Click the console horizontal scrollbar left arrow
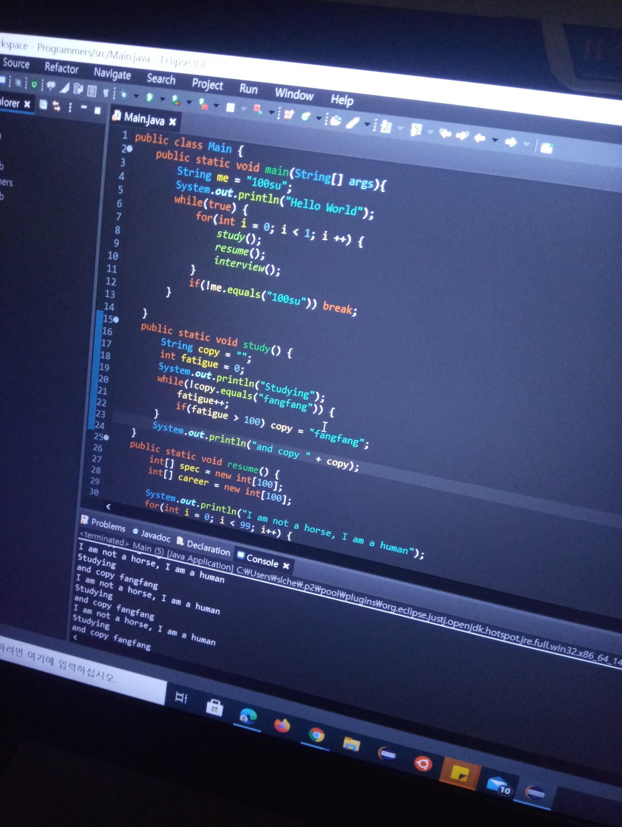 [x=75, y=638]
